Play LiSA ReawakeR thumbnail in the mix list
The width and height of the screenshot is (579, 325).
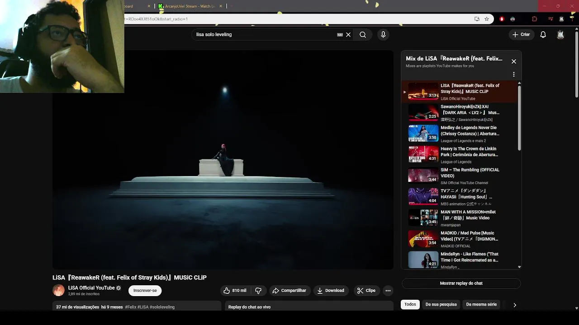423,91
